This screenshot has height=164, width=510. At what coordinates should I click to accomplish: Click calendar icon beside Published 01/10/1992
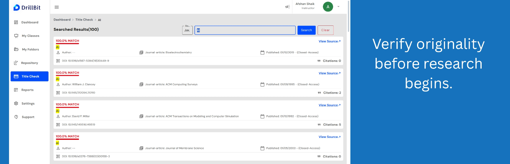[x=262, y=116]
